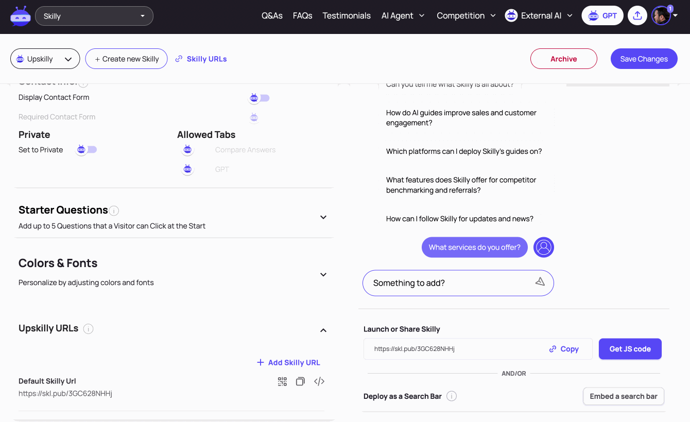Click Save Changes
This screenshot has height=422, width=690.
click(644, 59)
